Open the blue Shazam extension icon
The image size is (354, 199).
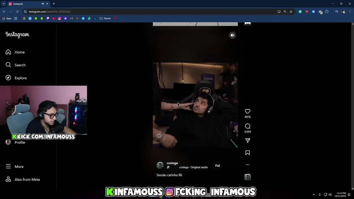point(313,12)
